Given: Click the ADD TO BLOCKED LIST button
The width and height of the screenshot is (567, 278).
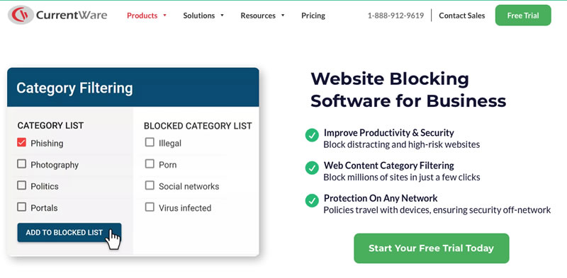Looking at the screenshot, I should tap(69, 233).
